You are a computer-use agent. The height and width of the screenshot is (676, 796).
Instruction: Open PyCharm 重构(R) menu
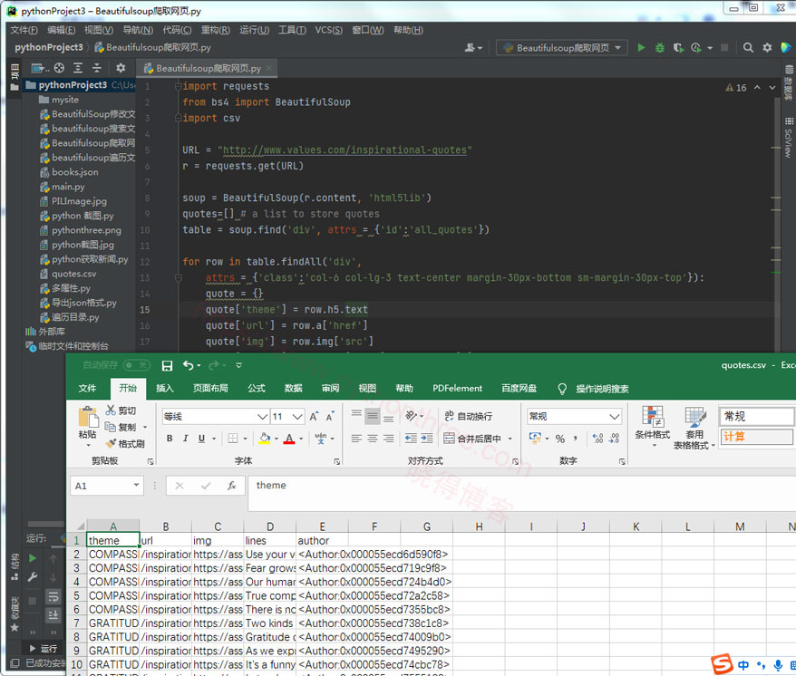tap(215, 30)
